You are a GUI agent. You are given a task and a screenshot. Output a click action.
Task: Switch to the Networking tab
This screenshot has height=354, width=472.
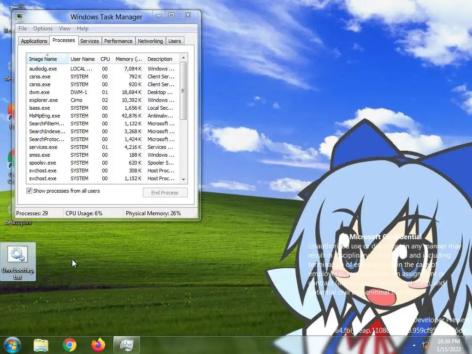coord(150,41)
